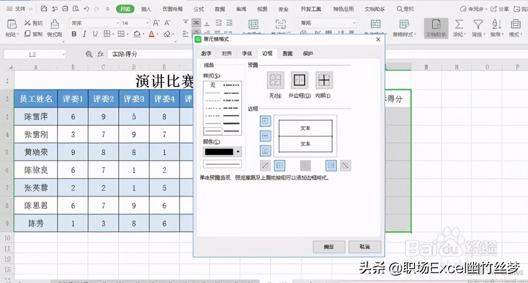Click the green Home tab pill
528x283 pixels.
pos(125,9)
